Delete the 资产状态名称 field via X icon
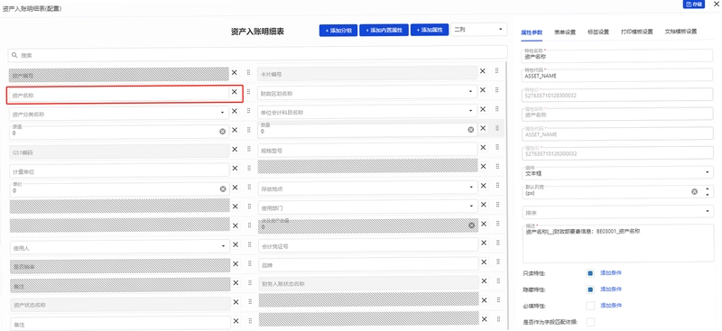 [x=236, y=302]
